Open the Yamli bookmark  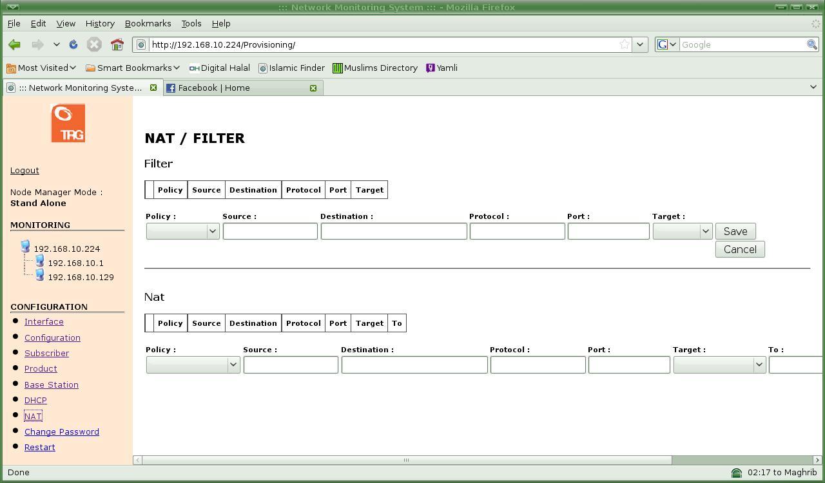[x=442, y=68]
